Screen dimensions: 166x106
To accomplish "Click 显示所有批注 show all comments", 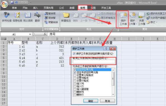I will pyautogui.click(x=106, y=18).
